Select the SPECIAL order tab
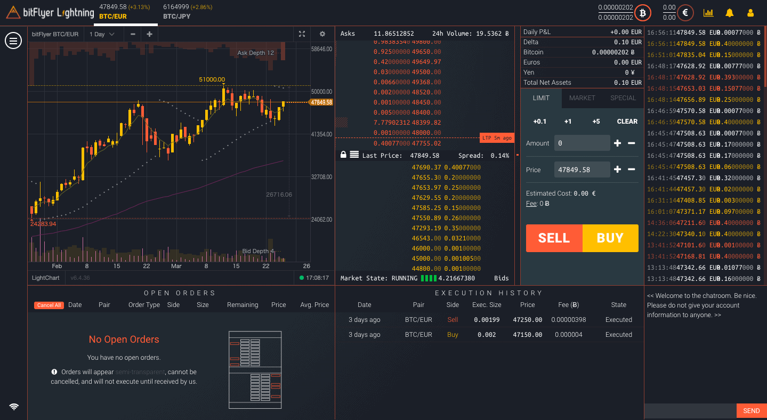The height and width of the screenshot is (420, 767). [623, 98]
